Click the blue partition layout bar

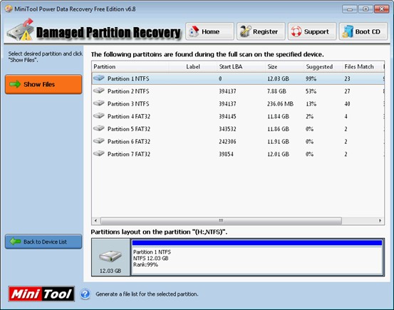[257, 242]
